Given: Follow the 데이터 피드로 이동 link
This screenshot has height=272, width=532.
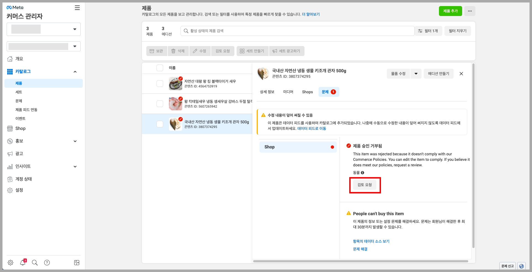Looking at the screenshot, I should (x=311, y=128).
